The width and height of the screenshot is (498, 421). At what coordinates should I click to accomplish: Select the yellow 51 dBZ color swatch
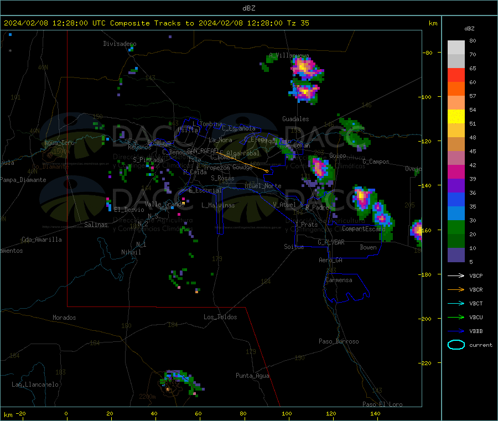[456, 117]
